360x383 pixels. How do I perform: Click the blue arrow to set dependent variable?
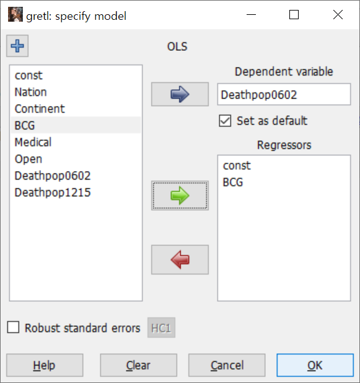[x=180, y=94]
